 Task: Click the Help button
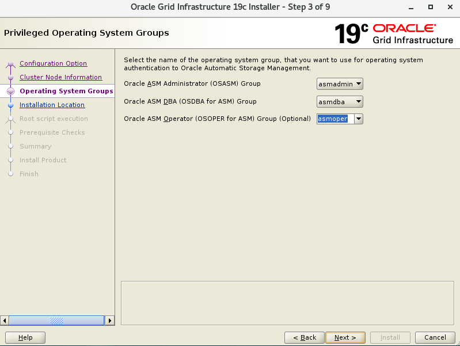coord(25,337)
